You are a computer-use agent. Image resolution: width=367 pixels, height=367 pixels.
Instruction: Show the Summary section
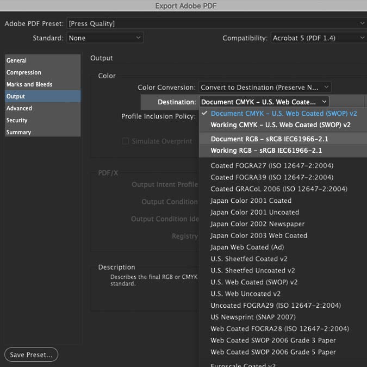pyautogui.click(x=19, y=132)
